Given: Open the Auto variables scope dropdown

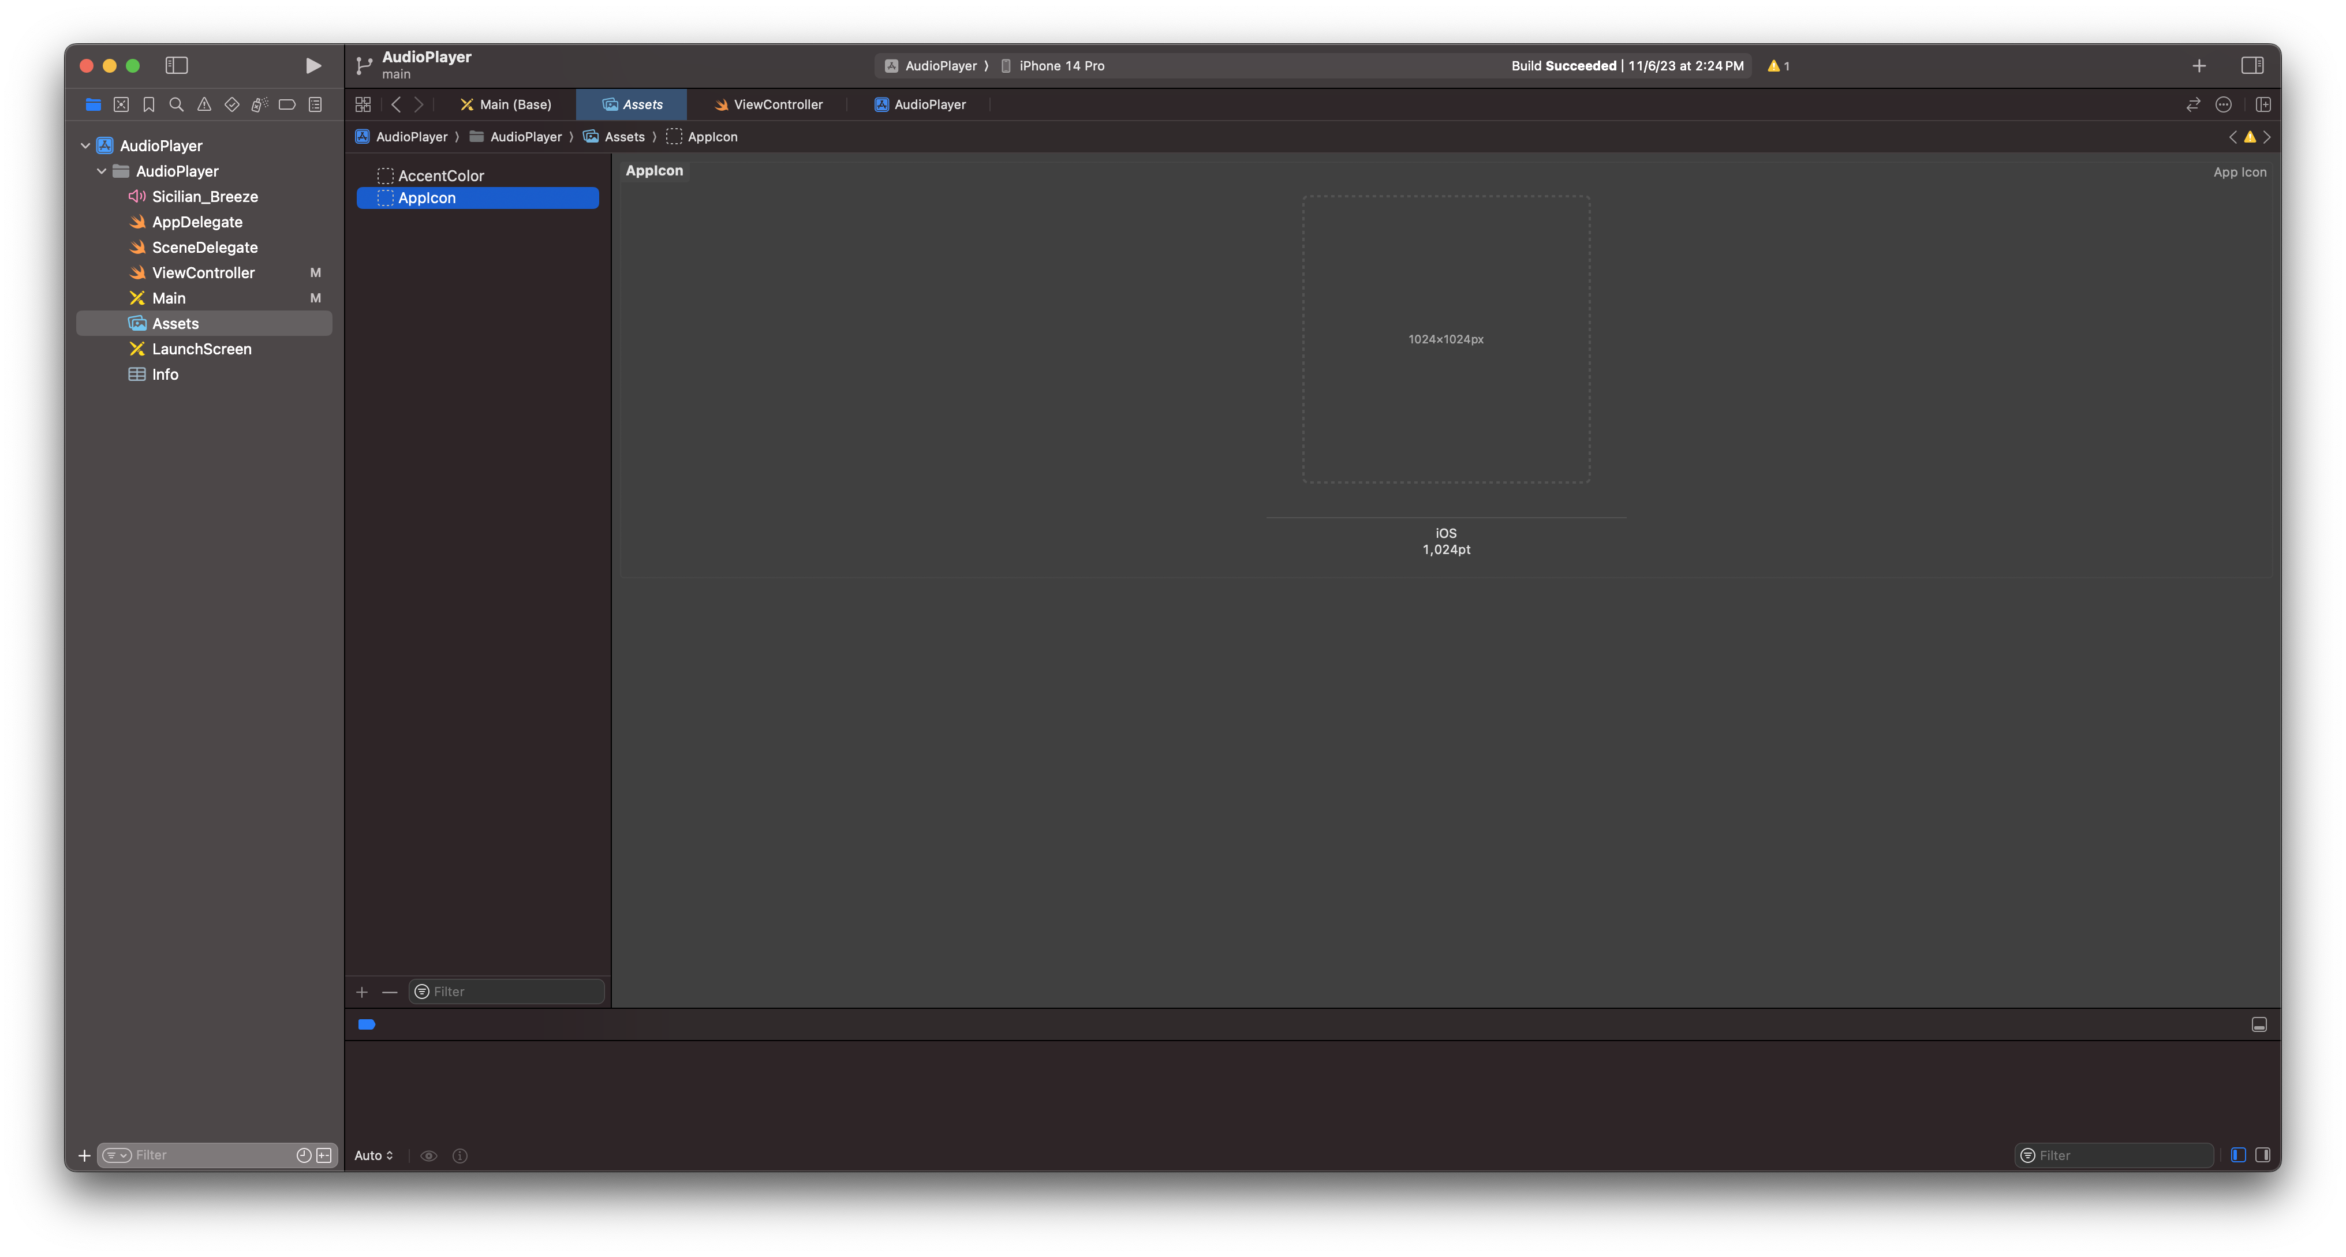Looking at the screenshot, I should 373,1155.
